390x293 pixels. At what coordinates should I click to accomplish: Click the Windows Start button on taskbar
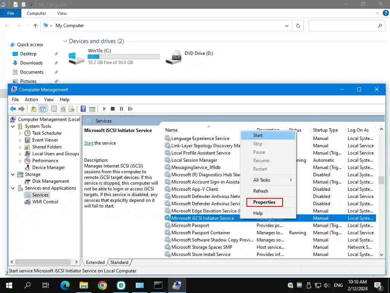click(9, 285)
